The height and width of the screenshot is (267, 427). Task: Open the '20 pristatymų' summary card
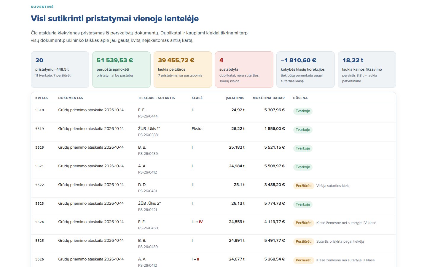tap(60, 70)
